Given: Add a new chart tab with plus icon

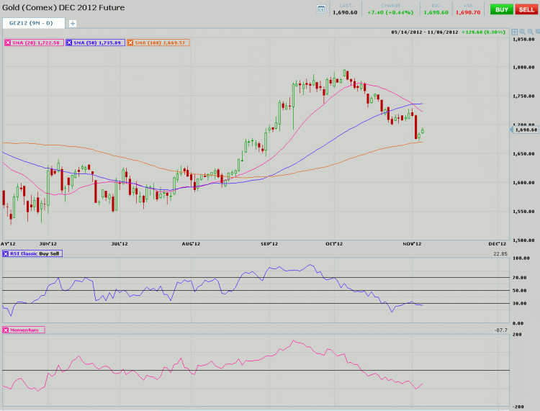Looking at the screenshot, I should point(73,23).
